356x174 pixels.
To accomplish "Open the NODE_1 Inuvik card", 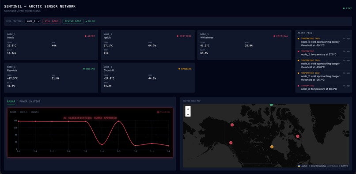I will (x=51, y=45).
